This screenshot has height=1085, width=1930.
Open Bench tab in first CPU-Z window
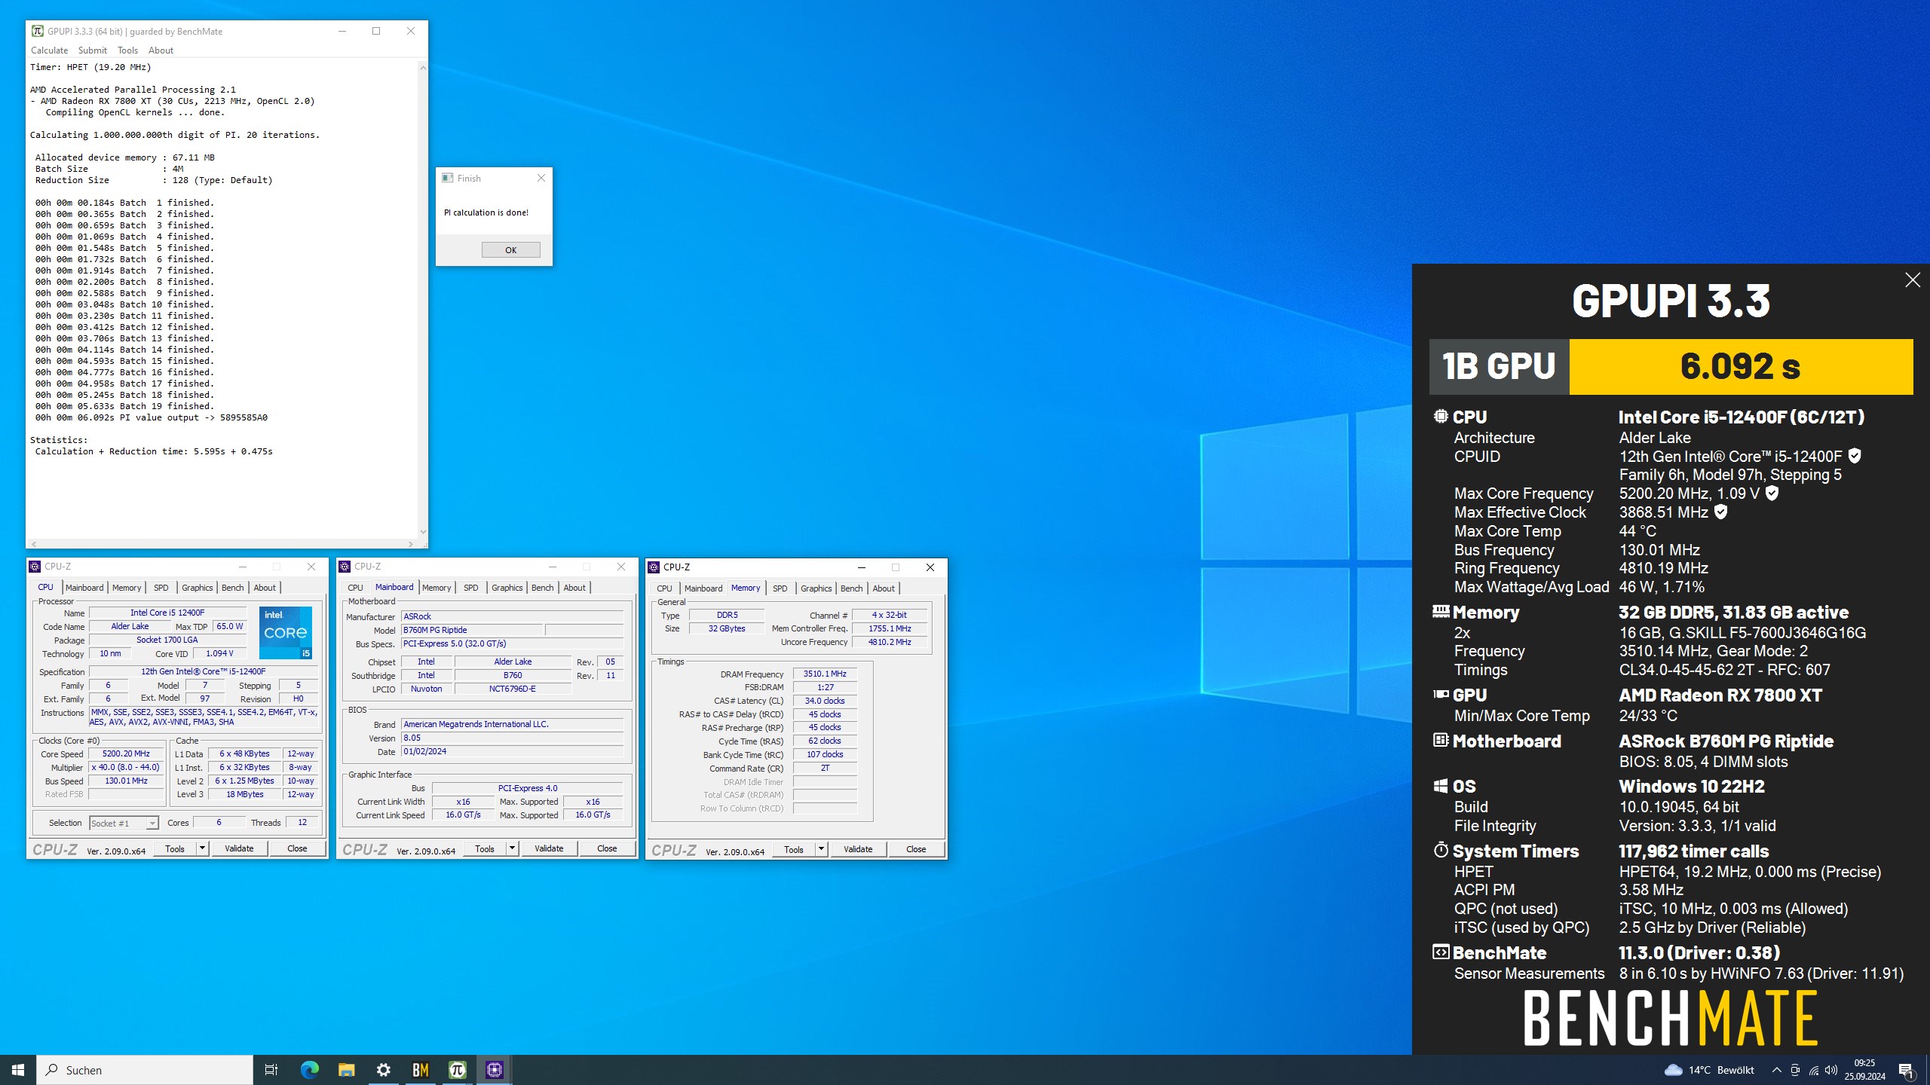tap(233, 588)
